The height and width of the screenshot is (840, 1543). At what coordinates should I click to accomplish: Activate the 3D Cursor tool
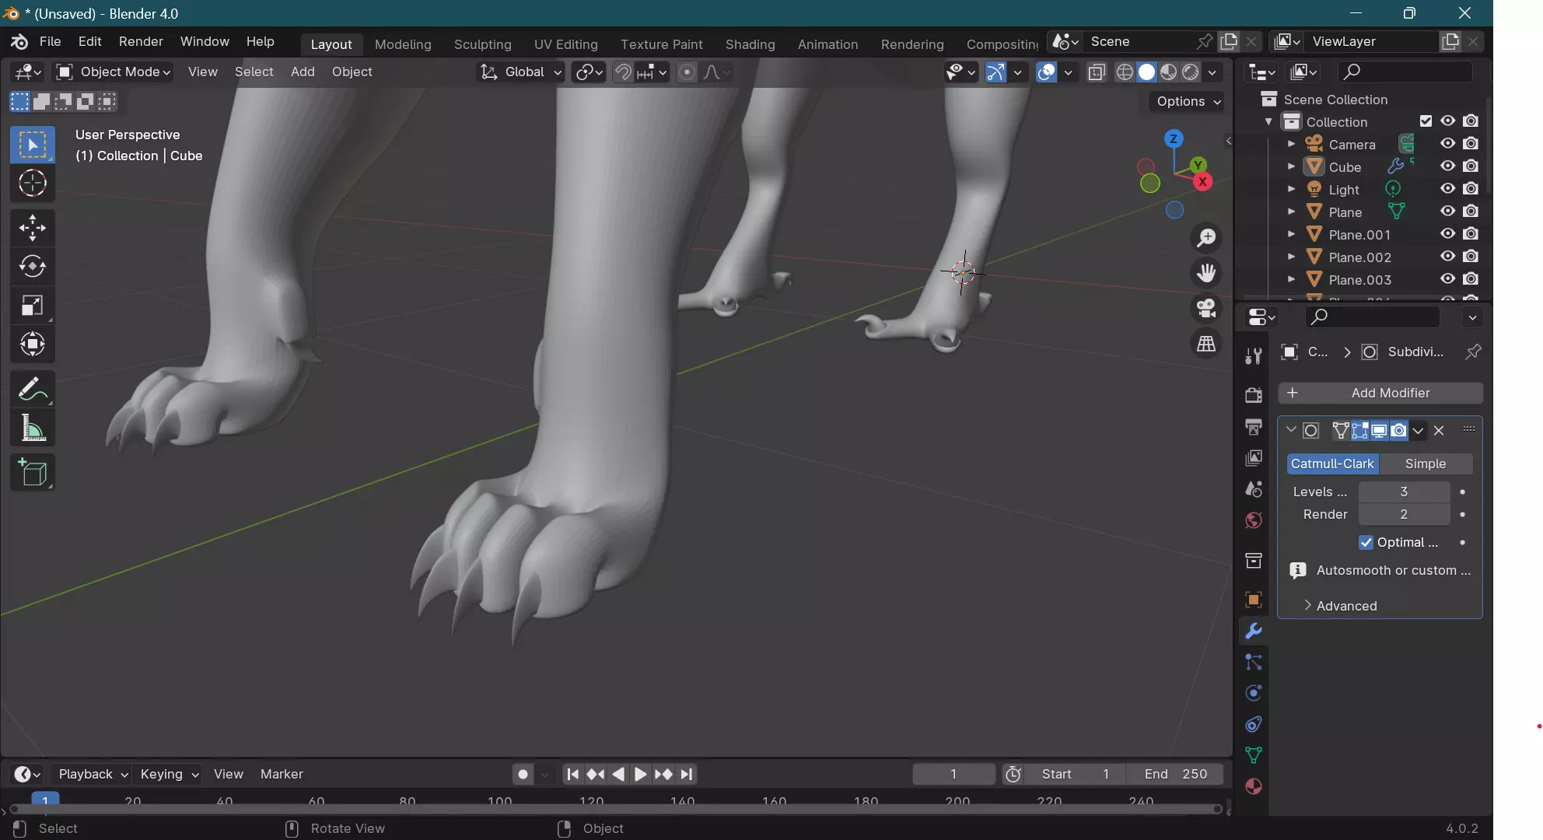[x=33, y=184]
